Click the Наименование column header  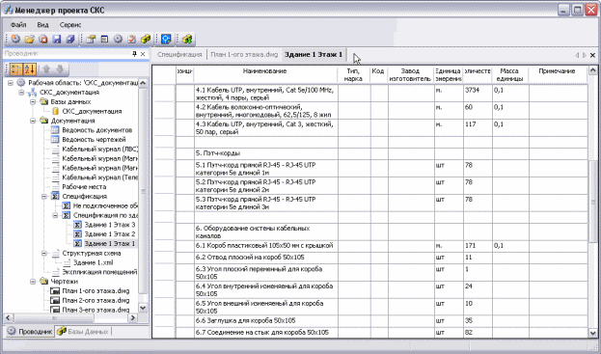point(265,71)
